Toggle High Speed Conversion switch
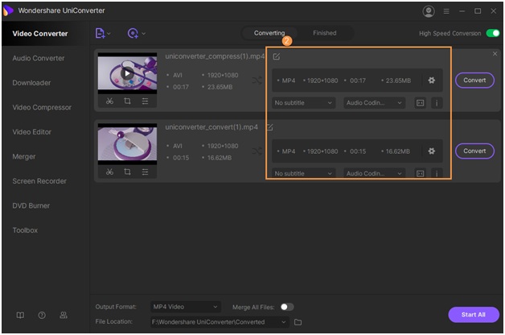 [493, 33]
